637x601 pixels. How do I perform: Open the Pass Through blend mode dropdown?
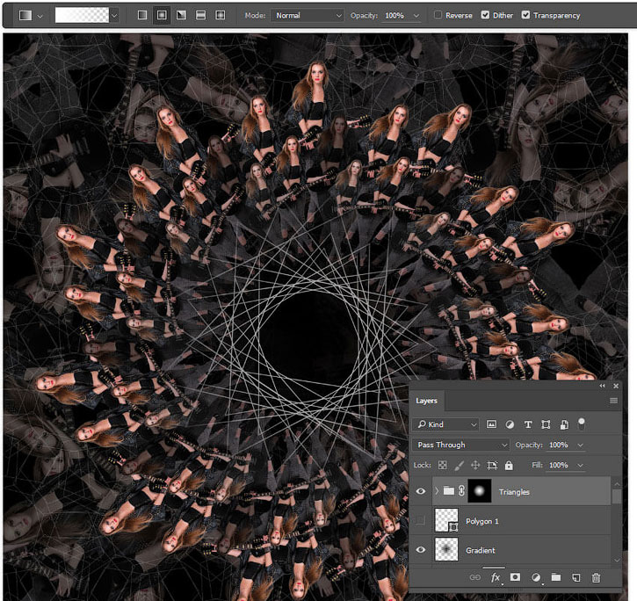pos(461,445)
